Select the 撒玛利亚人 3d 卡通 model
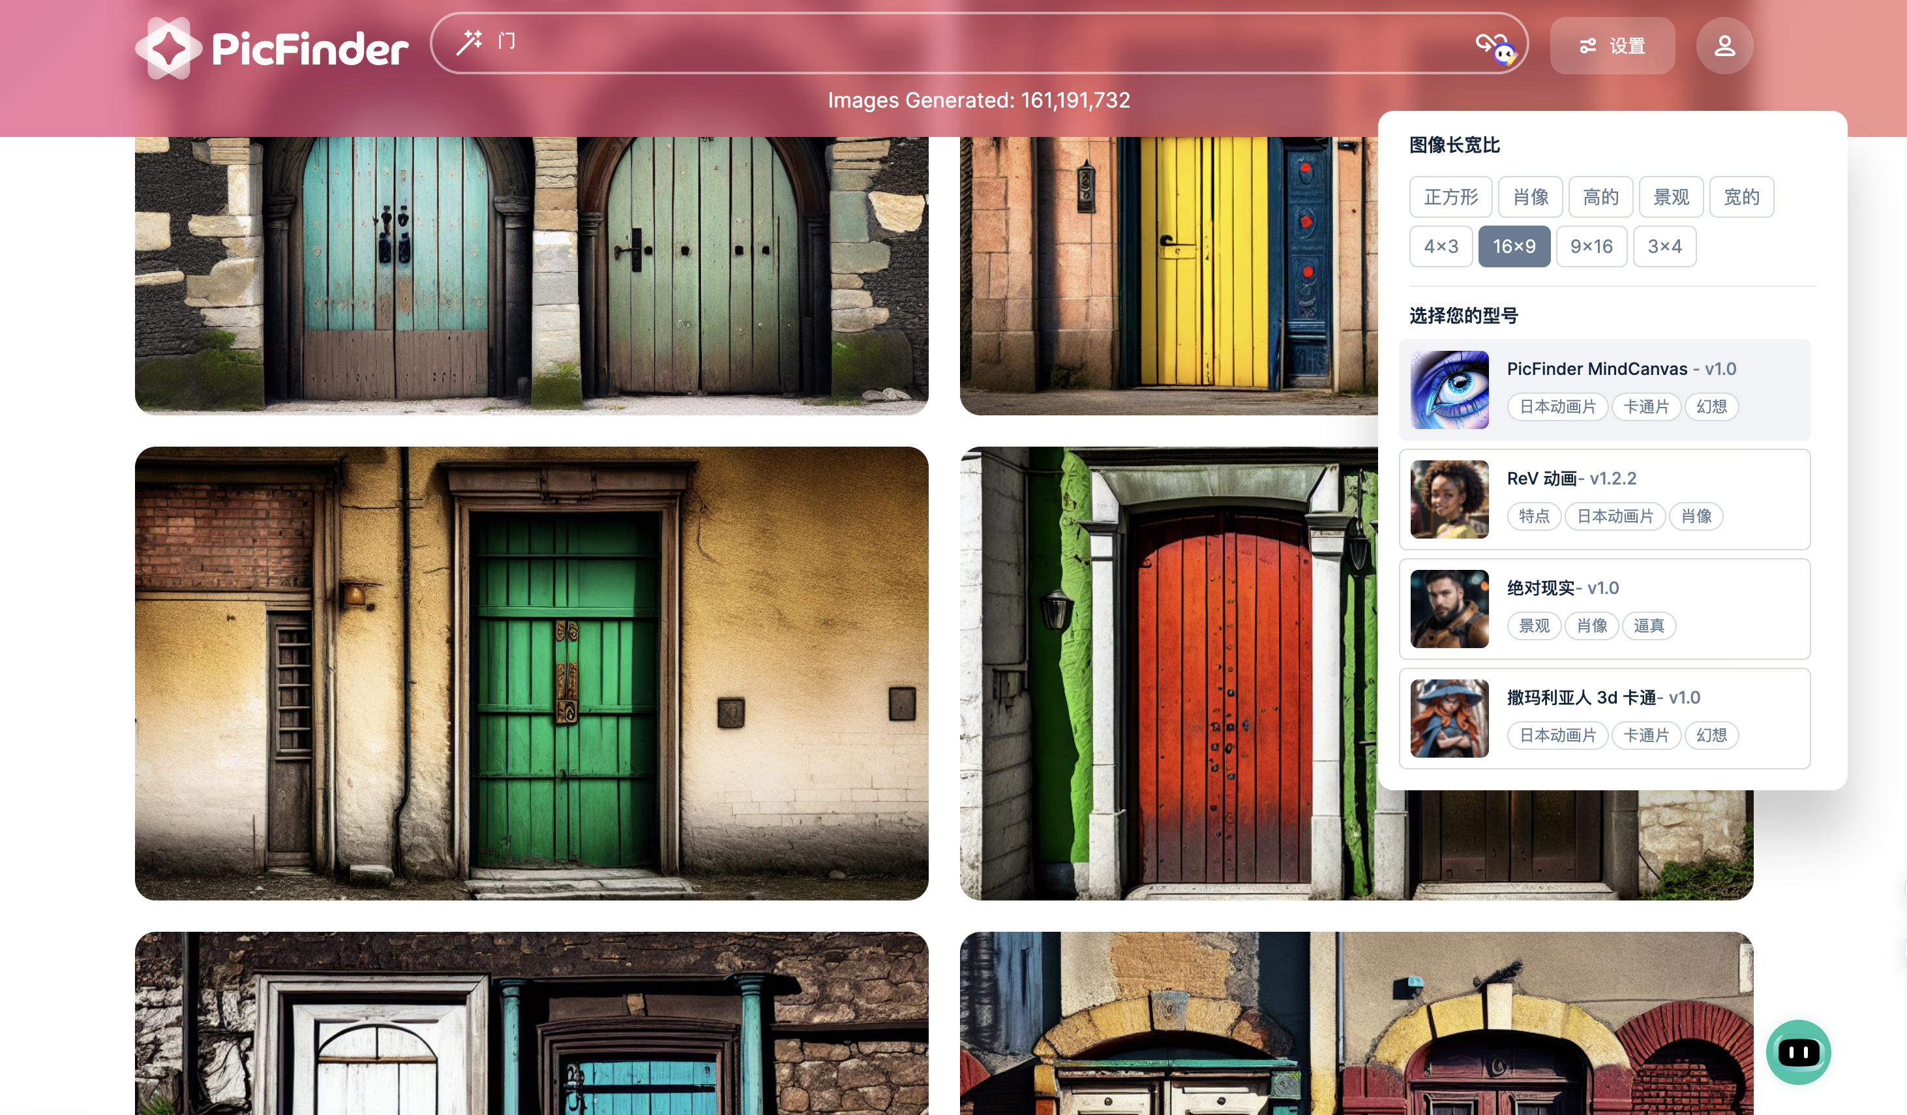The width and height of the screenshot is (1907, 1115). (1604, 719)
